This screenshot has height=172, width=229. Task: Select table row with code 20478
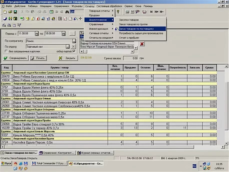109,76
